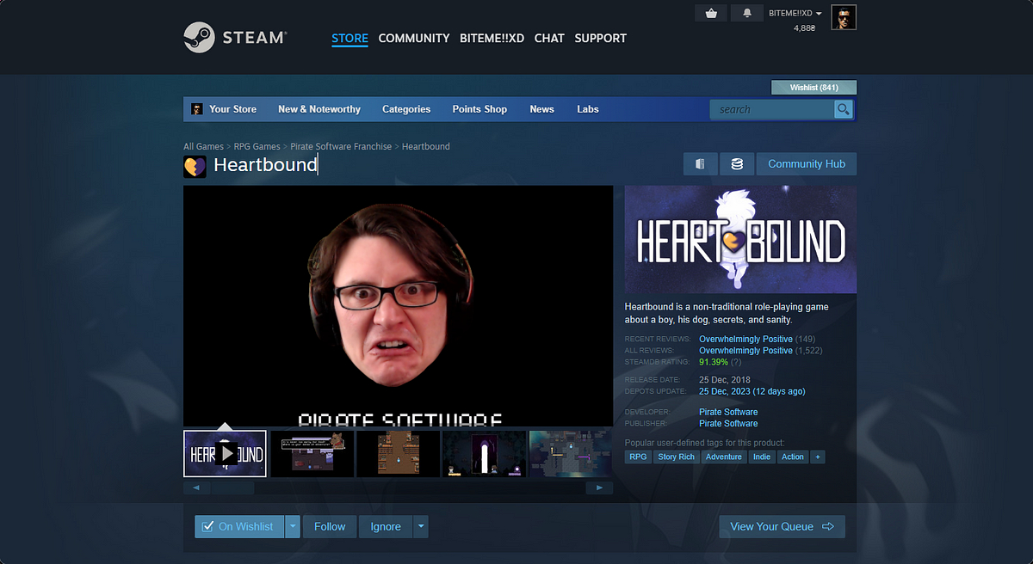Select the Indie tag
Viewport: 1033px width, 564px height.
pos(761,457)
